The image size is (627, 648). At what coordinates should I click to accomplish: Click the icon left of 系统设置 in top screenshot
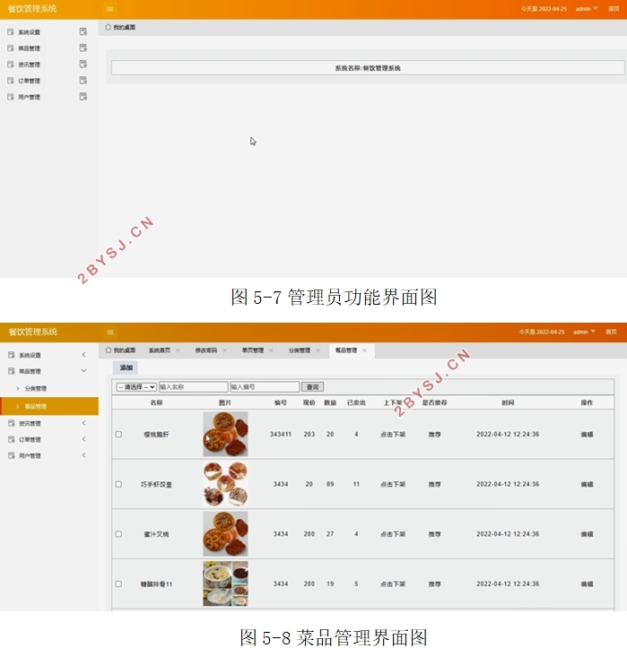pyautogui.click(x=11, y=32)
